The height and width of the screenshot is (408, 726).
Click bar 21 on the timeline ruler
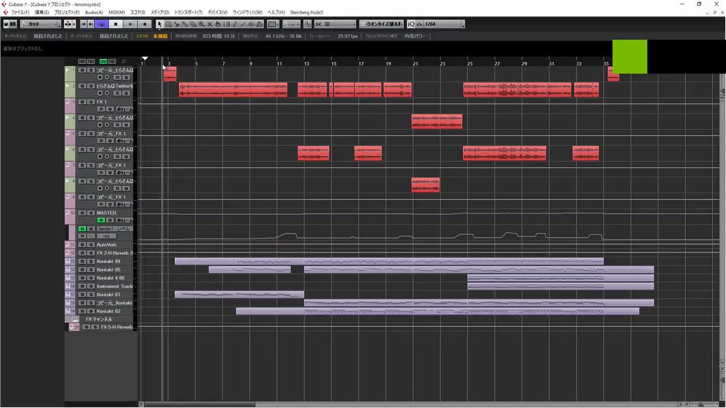point(415,63)
